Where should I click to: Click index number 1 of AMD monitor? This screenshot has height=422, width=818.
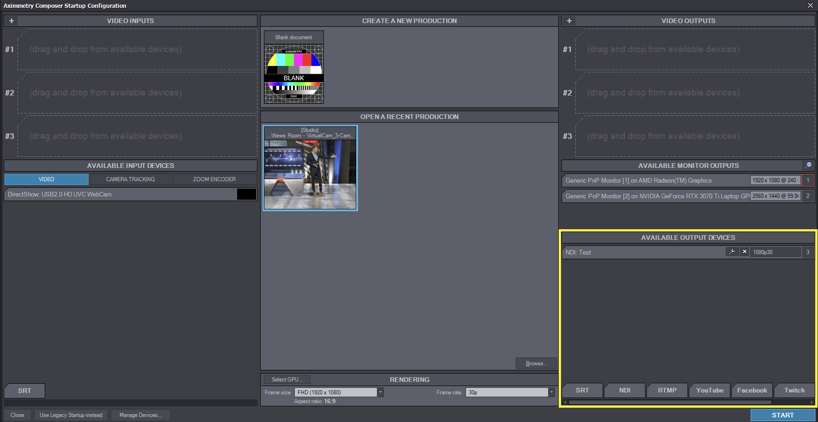pyautogui.click(x=808, y=180)
